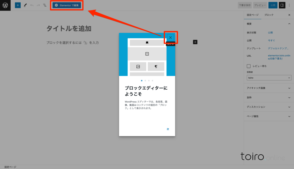This screenshot has height=169, width=294.
Task: Open the three-dot options menu
Action: coord(289,5)
